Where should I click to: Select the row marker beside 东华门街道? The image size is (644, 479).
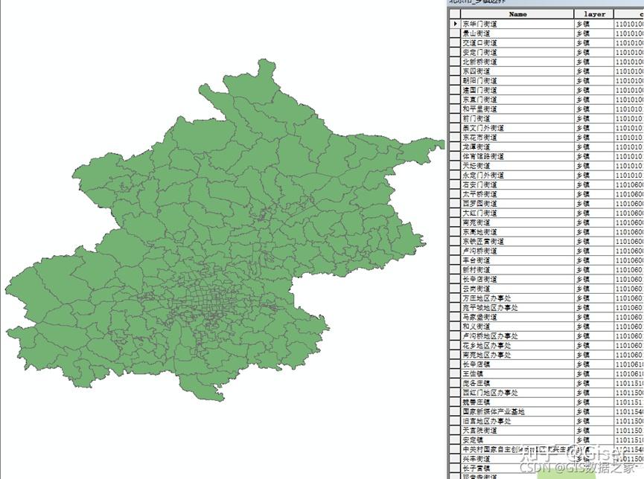pos(455,25)
